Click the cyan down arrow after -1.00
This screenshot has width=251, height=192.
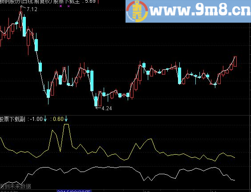45,119
